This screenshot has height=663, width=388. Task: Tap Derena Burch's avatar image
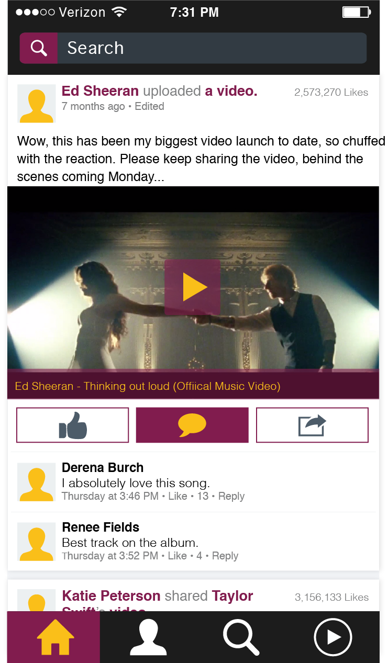pyautogui.click(x=37, y=482)
